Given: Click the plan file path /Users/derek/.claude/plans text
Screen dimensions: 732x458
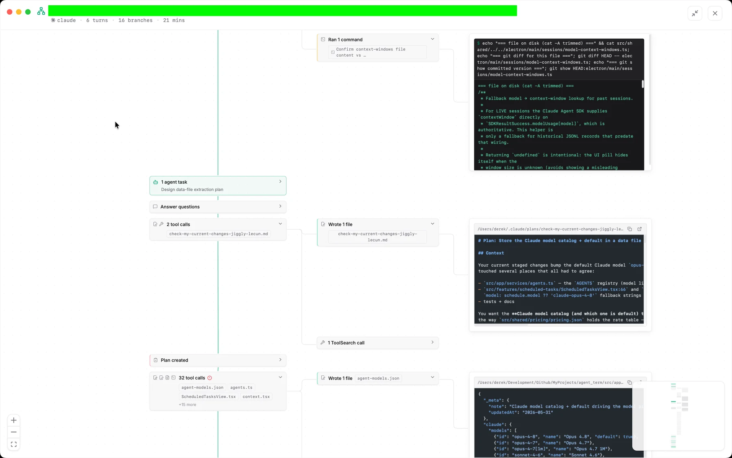Looking at the screenshot, I should 550,229.
